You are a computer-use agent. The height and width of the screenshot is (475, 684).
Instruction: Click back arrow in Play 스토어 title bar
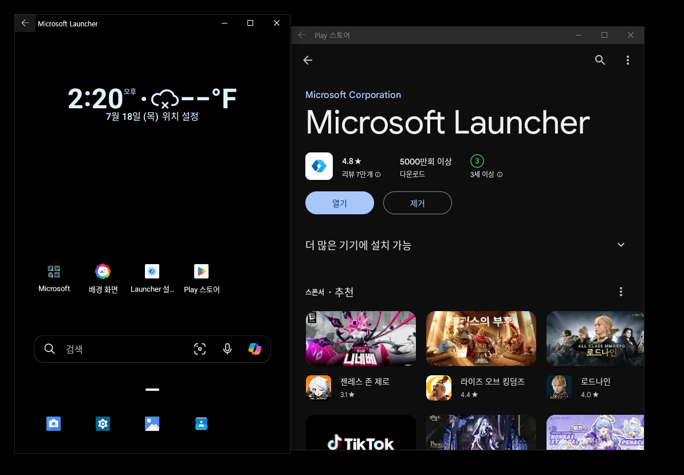tap(302, 35)
